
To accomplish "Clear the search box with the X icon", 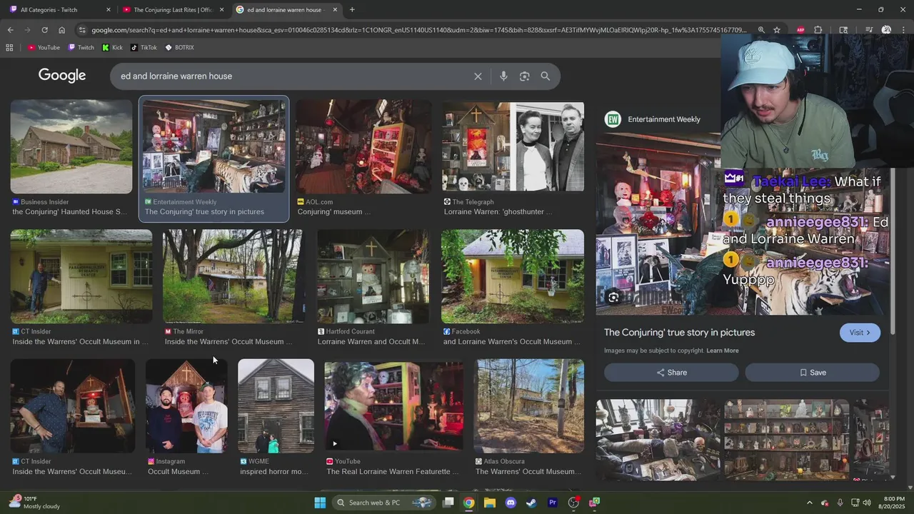I will [x=478, y=76].
